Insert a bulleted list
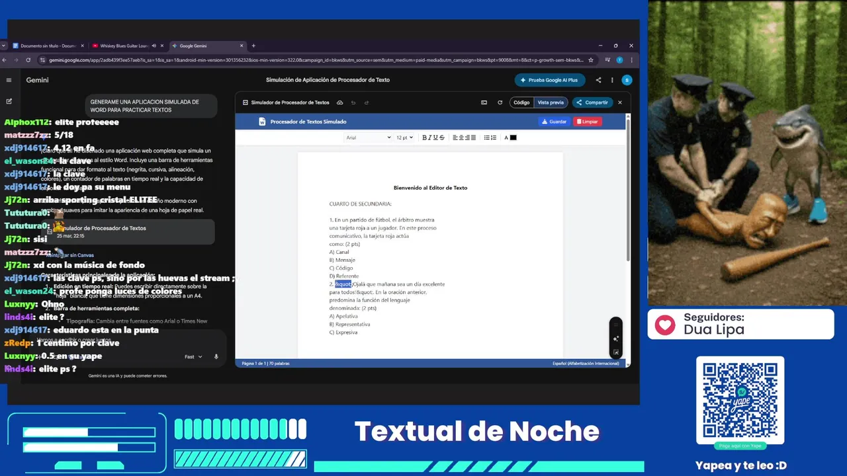 (487, 138)
